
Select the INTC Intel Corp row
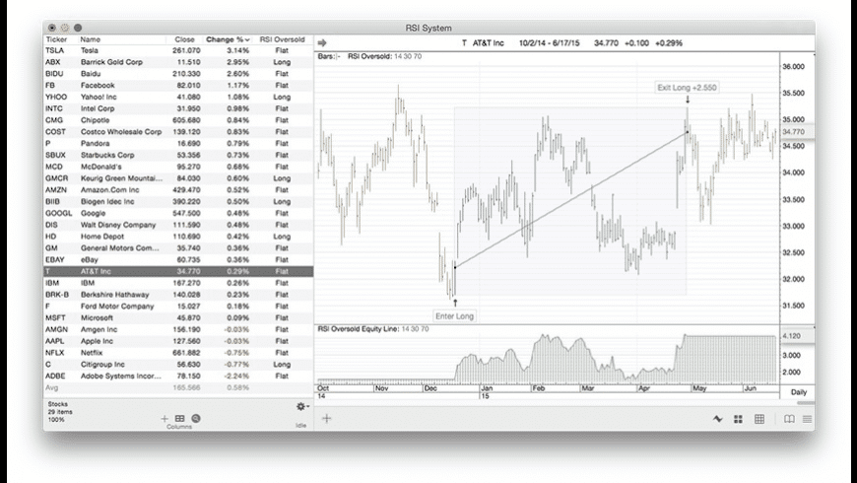coord(178,108)
